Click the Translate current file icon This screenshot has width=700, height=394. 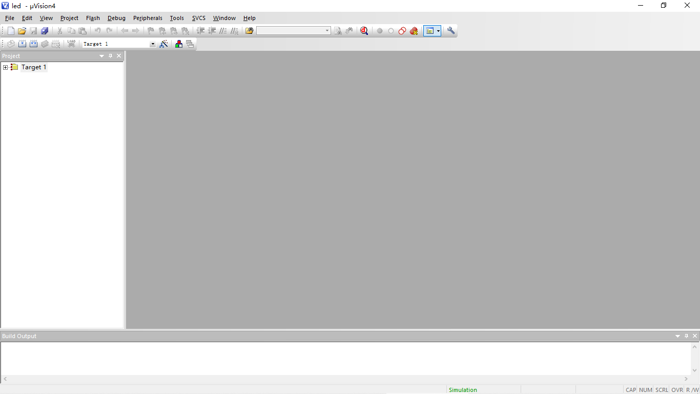11,44
